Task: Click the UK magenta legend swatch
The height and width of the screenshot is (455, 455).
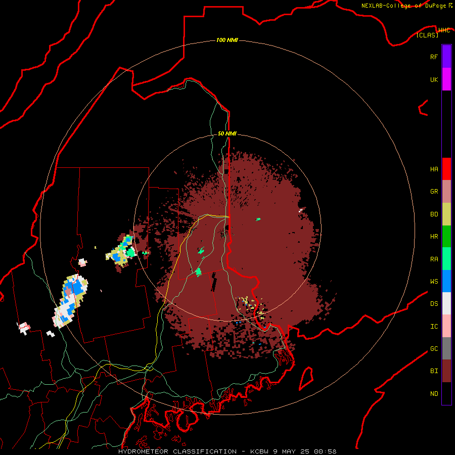Action: [446, 79]
